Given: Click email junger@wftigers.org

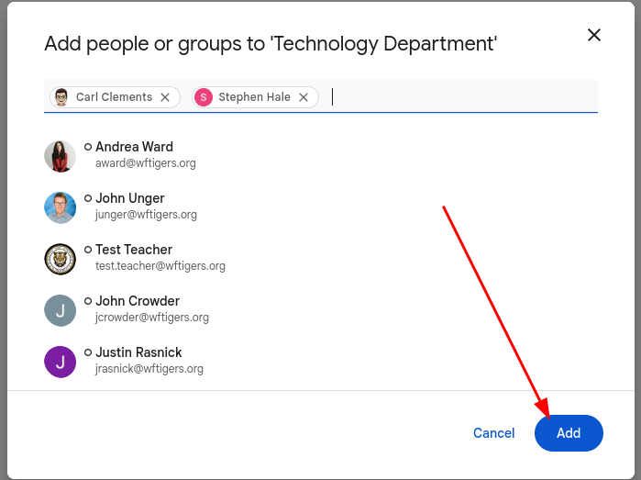Looking at the screenshot, I should coord(146,215).
